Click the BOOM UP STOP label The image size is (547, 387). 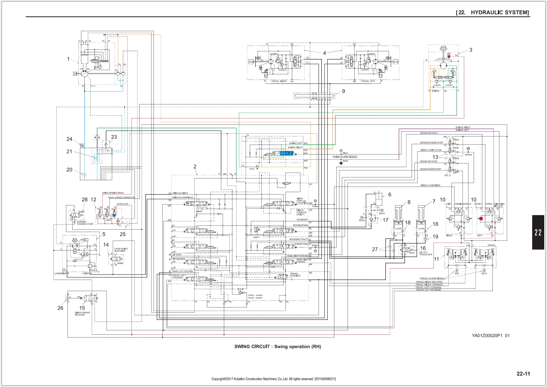428,161
